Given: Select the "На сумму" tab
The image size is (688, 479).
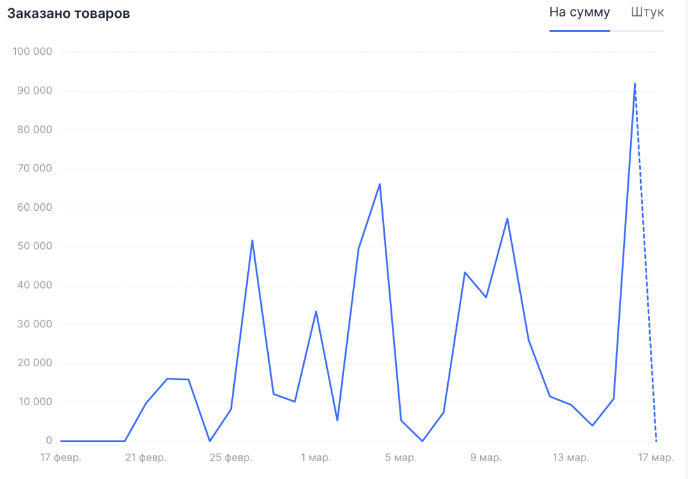Looking at the screenshot, I should tap(579, 13).
